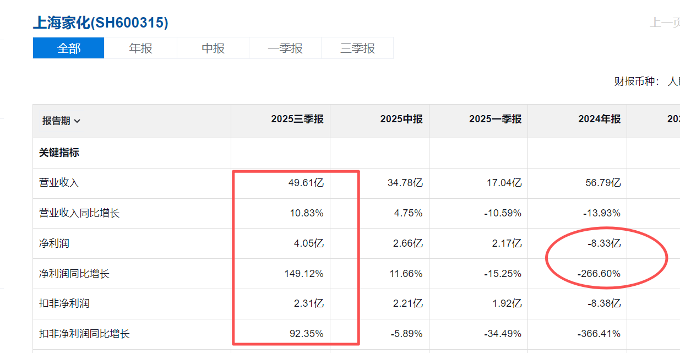
Task: Click the -266.60% net profit growth cell
Action: point(599,274)
